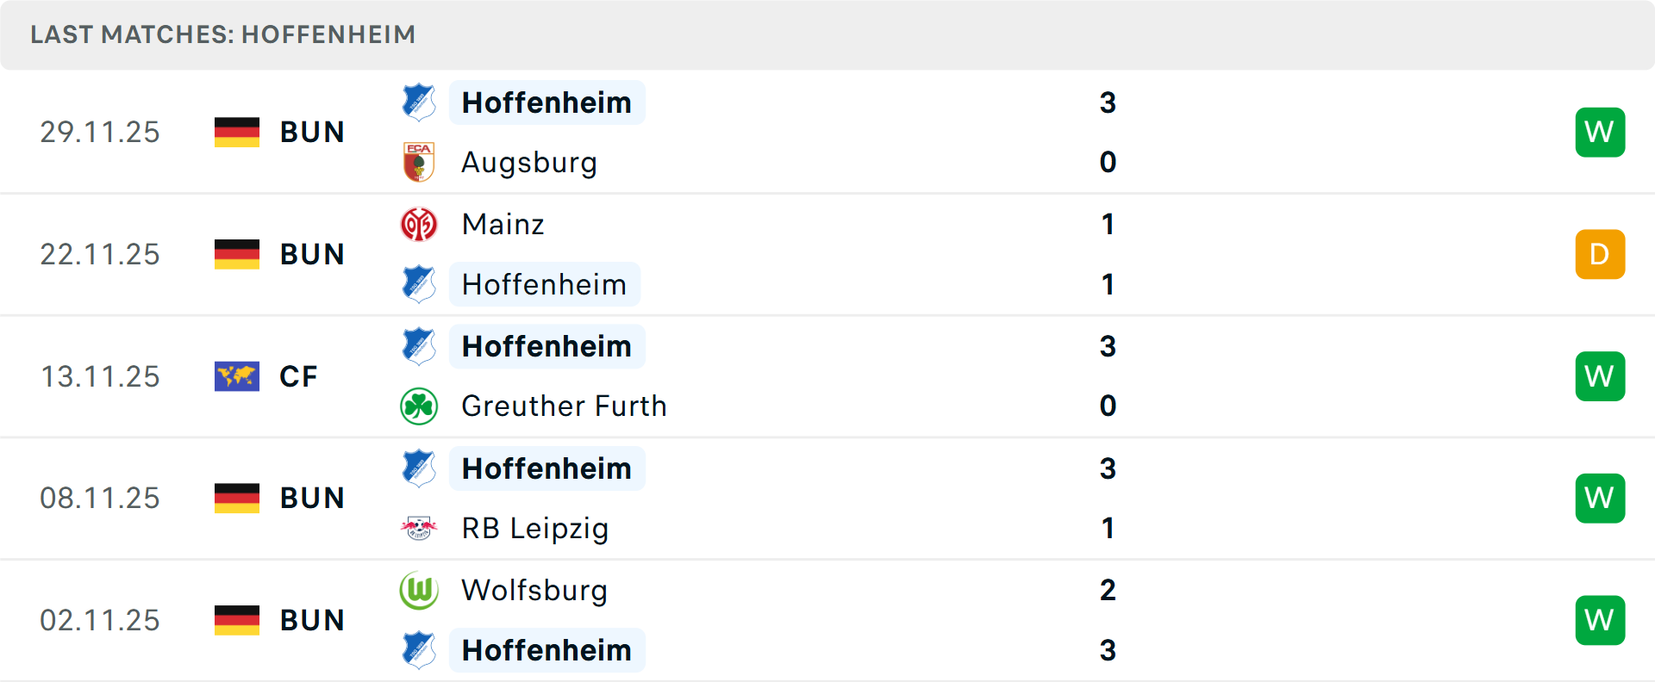
Task: Click the BUN label for 08.11.25
Action: pos(312,498)
